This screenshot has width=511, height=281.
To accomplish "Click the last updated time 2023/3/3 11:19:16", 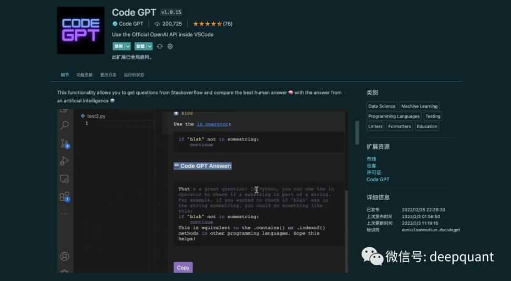I will click(420, 223).
